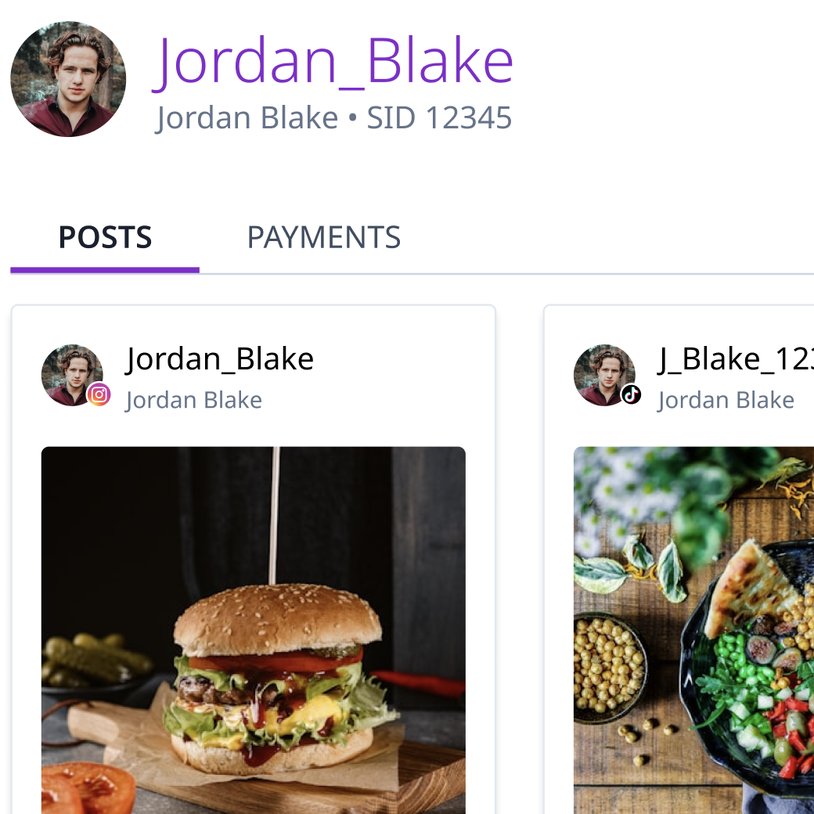Click Jordan Blake name under first post username
The image size is (814, 814).
pos(193,400)
